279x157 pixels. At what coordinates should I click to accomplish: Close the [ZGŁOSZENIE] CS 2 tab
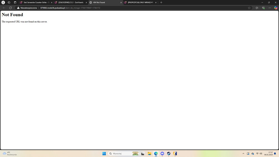86,3
